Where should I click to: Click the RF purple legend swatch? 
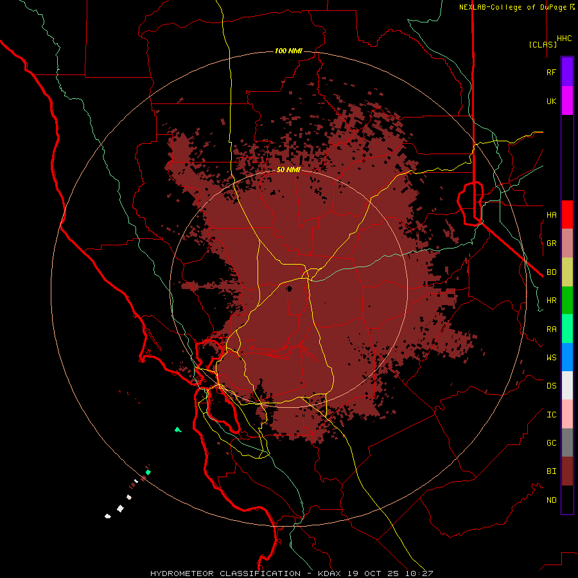(567, 72)
